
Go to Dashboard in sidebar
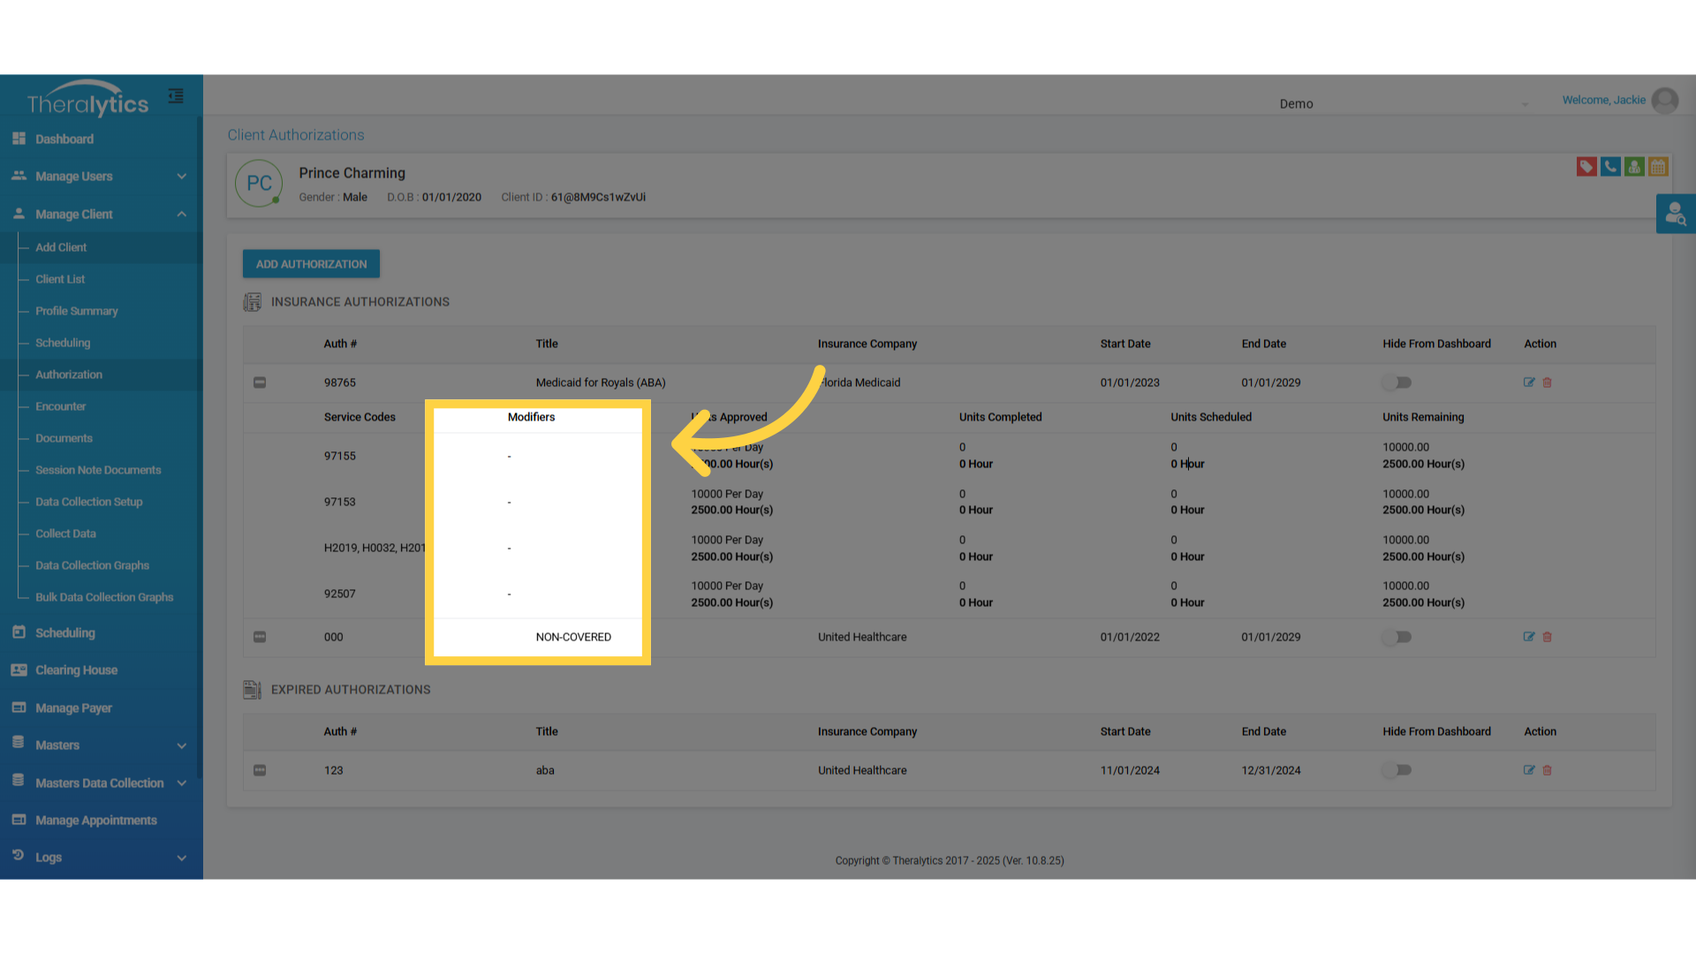point(64,140)
